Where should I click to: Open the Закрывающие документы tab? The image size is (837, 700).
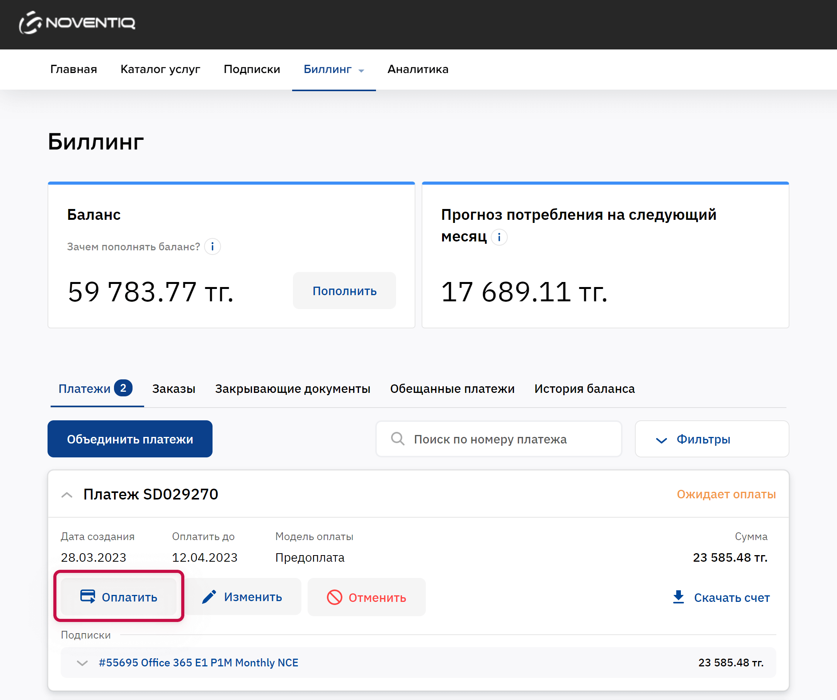pos(293,389)
